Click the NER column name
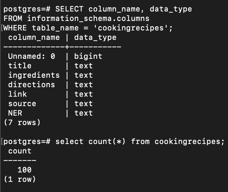Image resolution: width=228 pixels, height=192 pixels. tap(15, 113)
